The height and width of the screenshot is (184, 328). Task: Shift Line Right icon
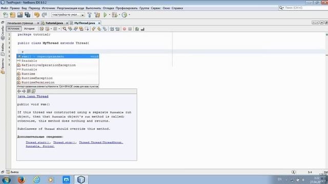tap(117, 29)
